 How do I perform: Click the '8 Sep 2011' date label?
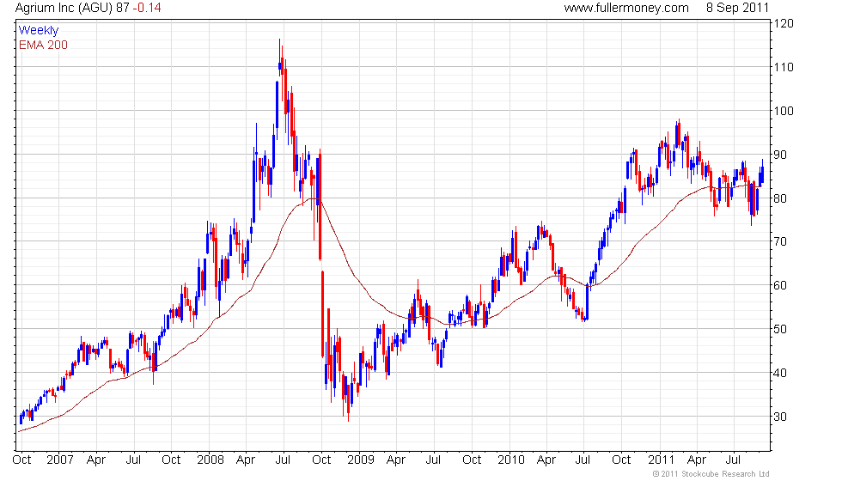tap(737, 8)
